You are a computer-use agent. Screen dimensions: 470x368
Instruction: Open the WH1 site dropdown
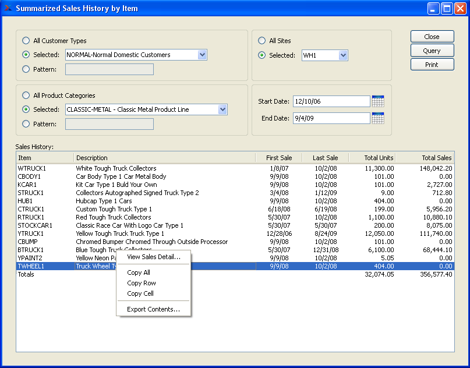[x=342, y=55]
